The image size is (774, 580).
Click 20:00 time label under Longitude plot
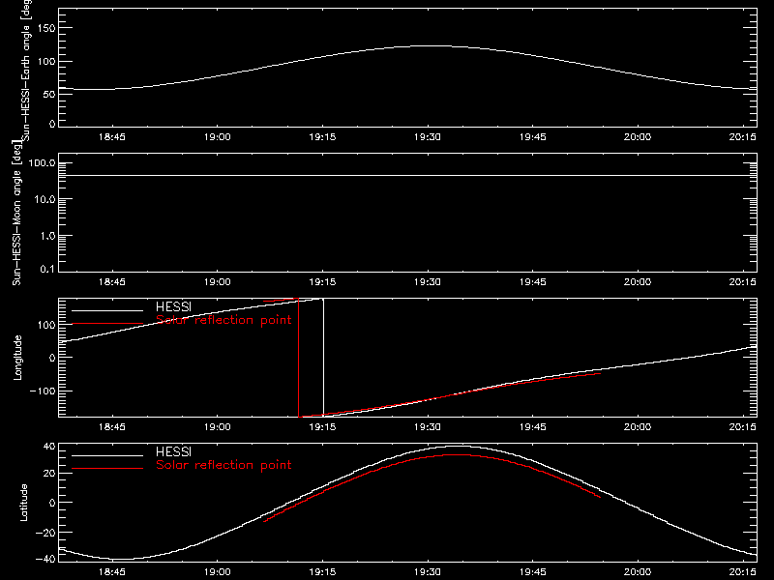coord(638,427)
